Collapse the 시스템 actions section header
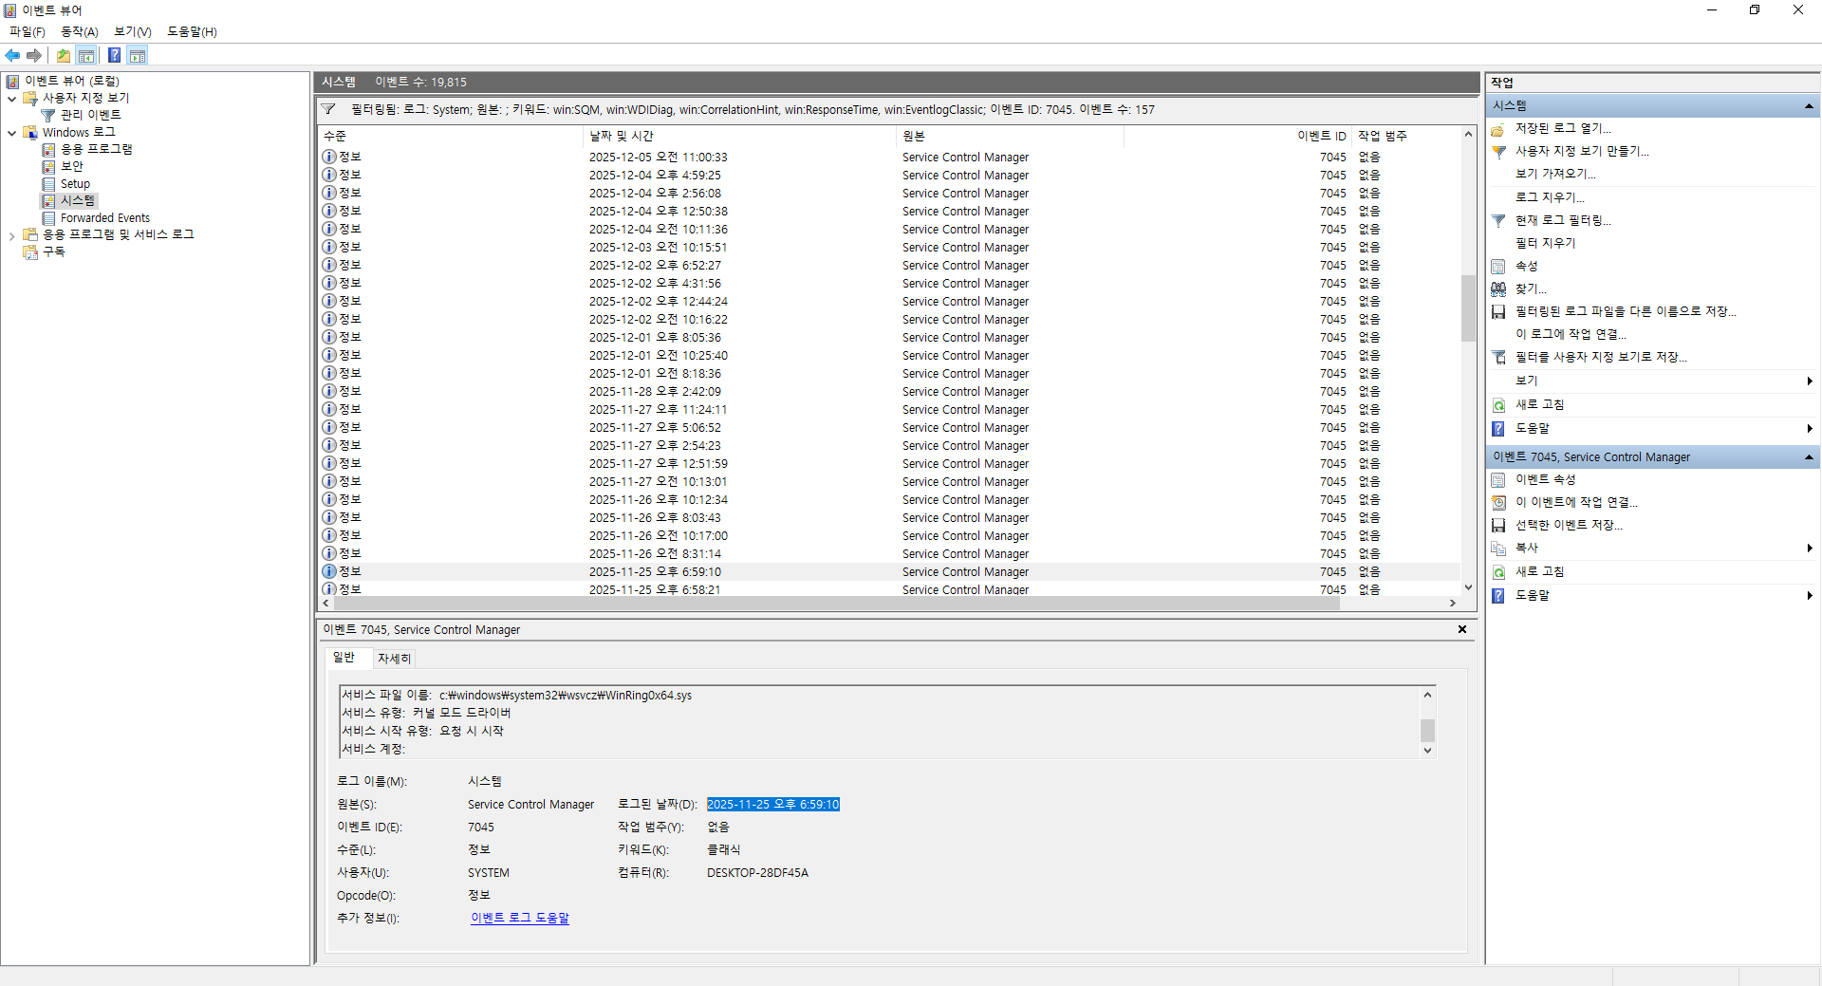Viewport: 1822px width, 986px height. pyautogui.click(x=1809, y=105)
